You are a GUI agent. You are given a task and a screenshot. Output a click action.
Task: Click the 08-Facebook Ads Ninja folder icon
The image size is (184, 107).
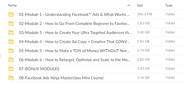coord(11,78)
